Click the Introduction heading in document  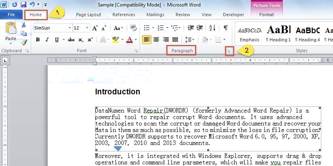[x=117, y=92]
